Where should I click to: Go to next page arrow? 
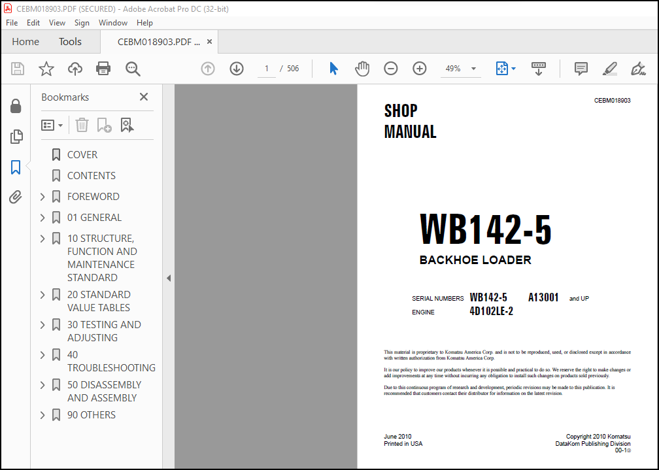(x=237, y=69)
